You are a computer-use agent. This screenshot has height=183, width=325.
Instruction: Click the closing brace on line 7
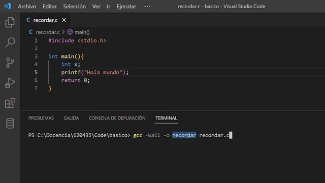click(50, 88)
